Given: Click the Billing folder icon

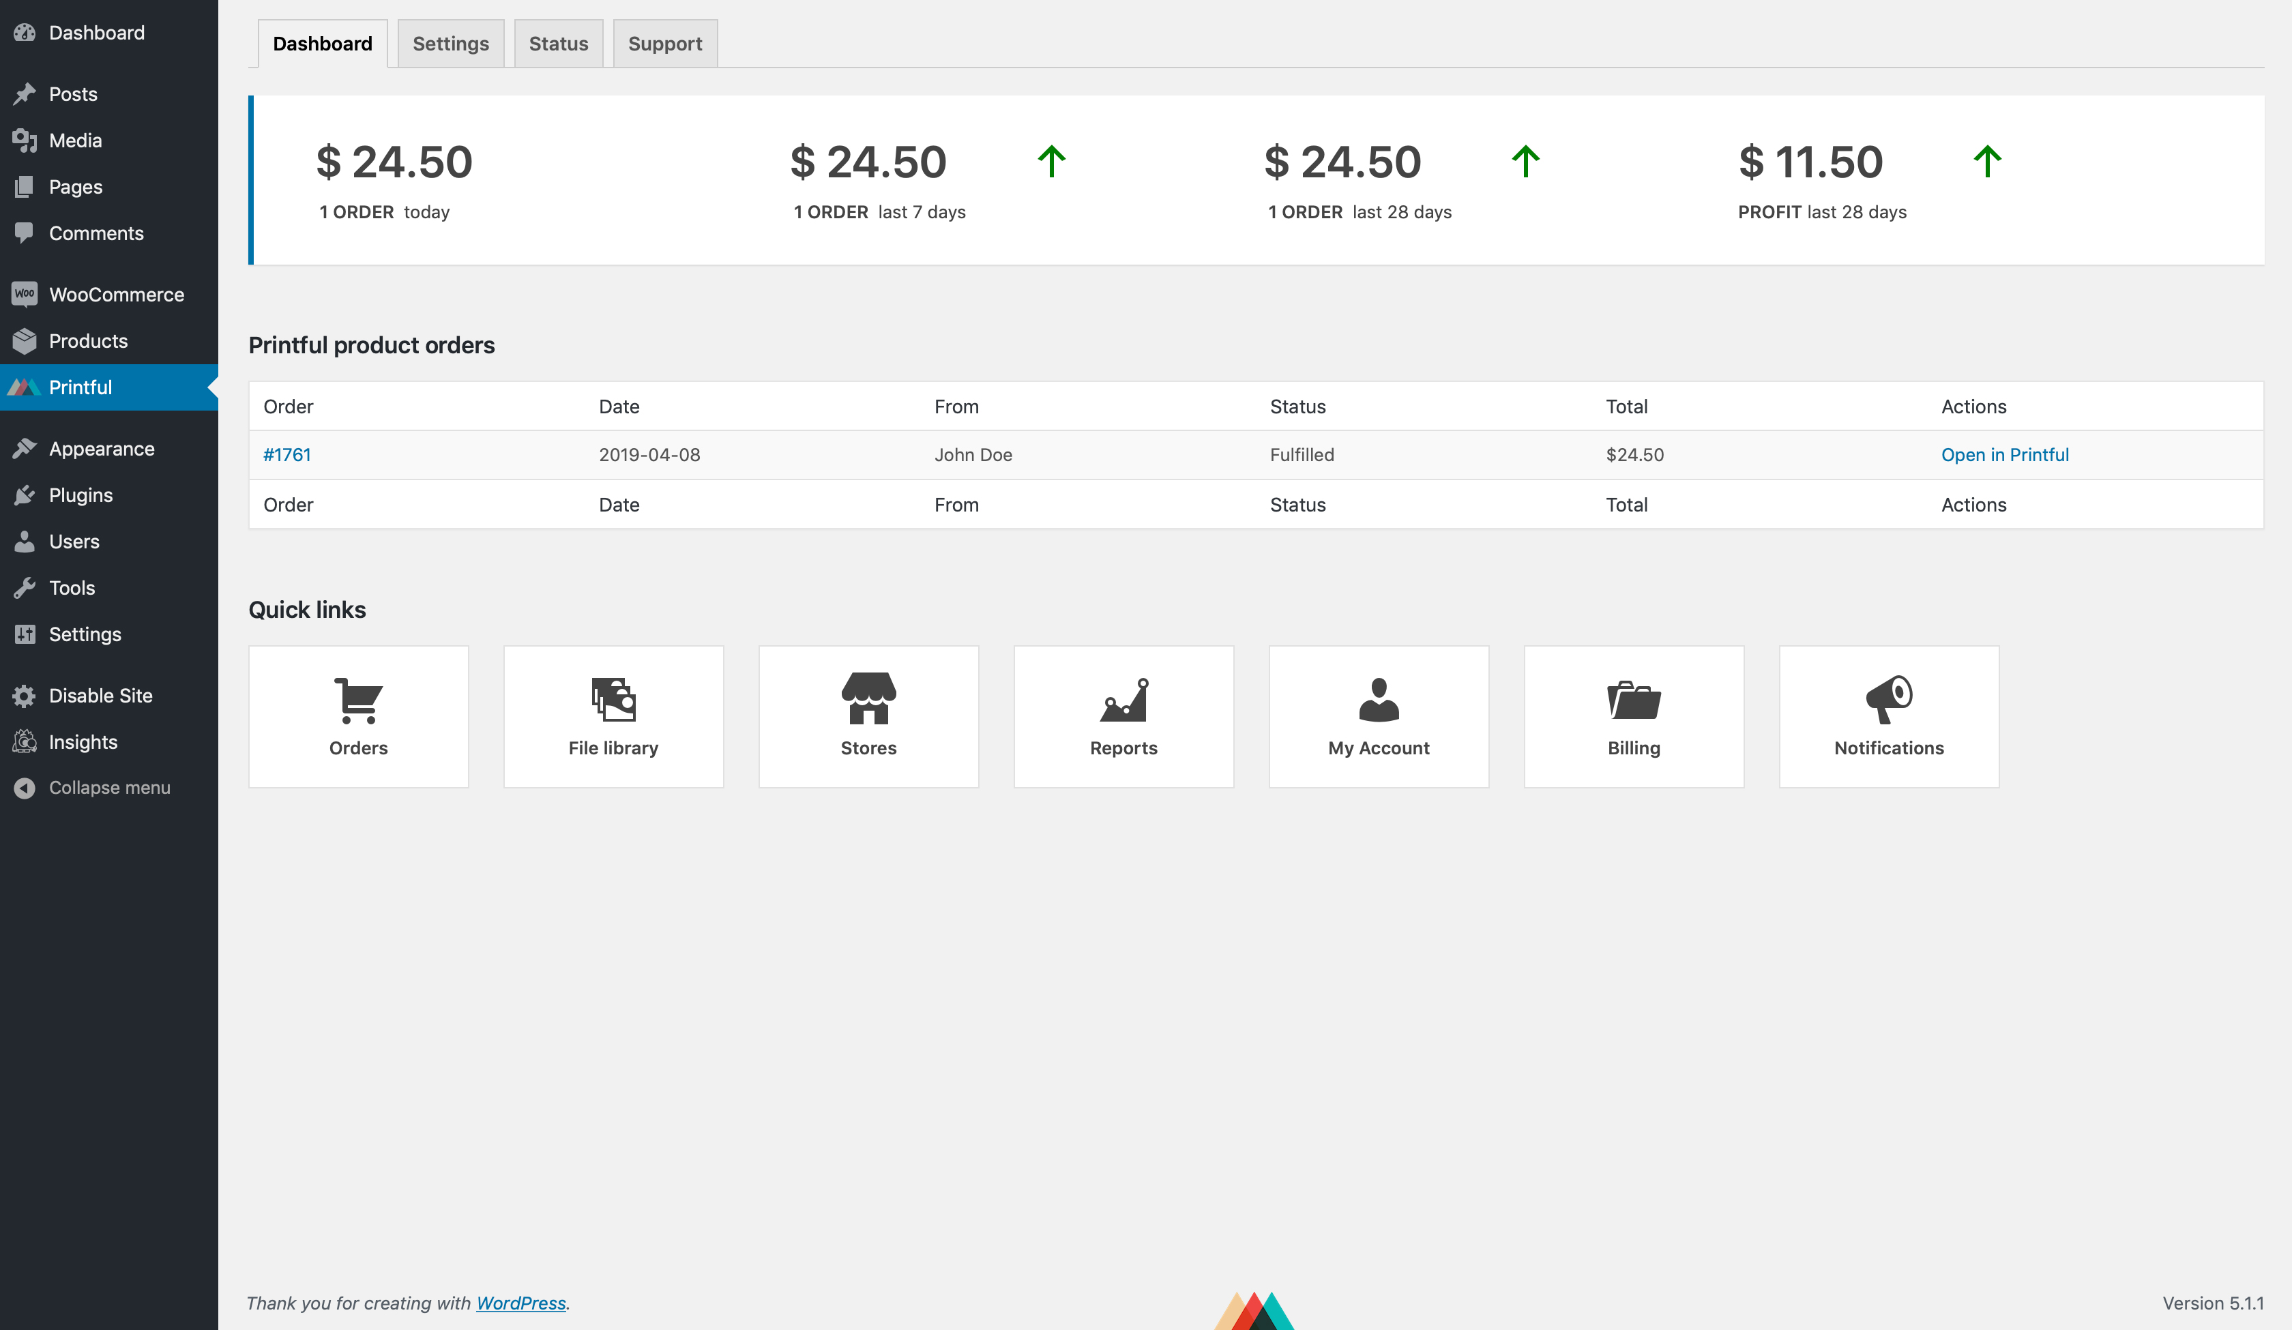Looking at the screenshot, I should click(1634, 700).
